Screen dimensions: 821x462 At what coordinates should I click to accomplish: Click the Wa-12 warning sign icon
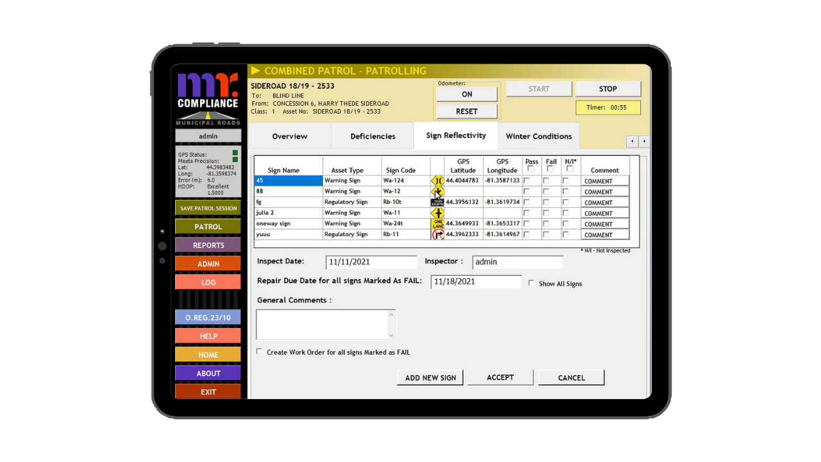click(x=437, y=192)
